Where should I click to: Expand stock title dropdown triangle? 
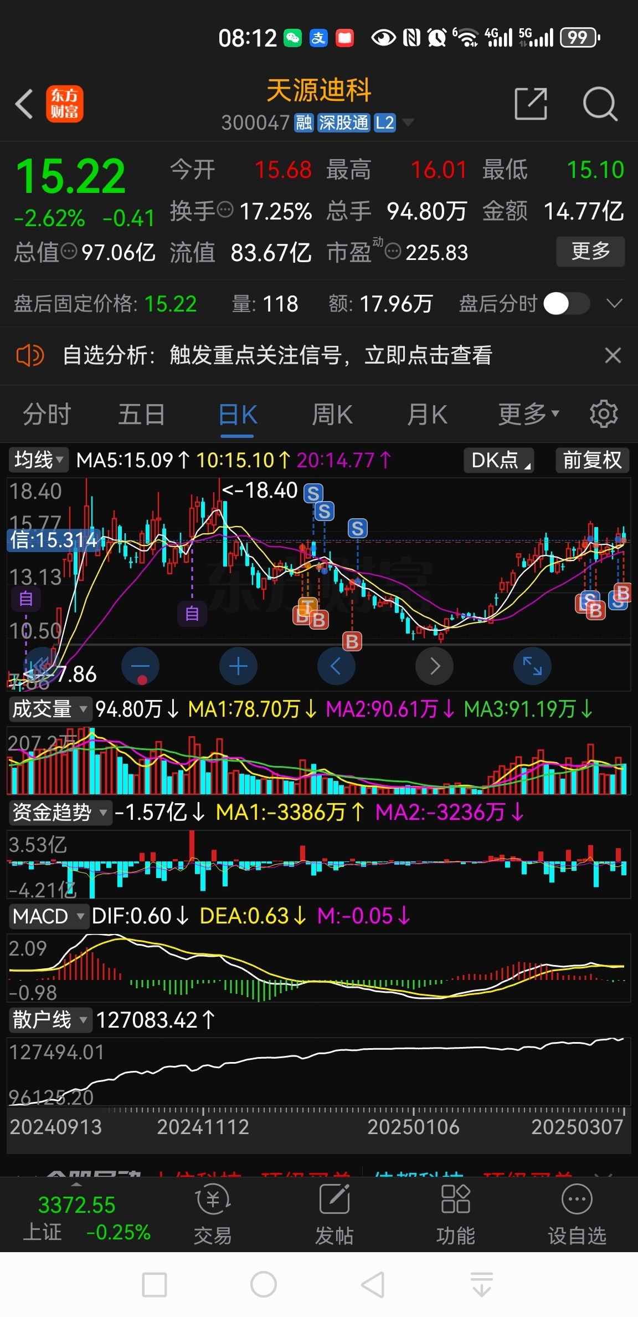pos(408,122)
